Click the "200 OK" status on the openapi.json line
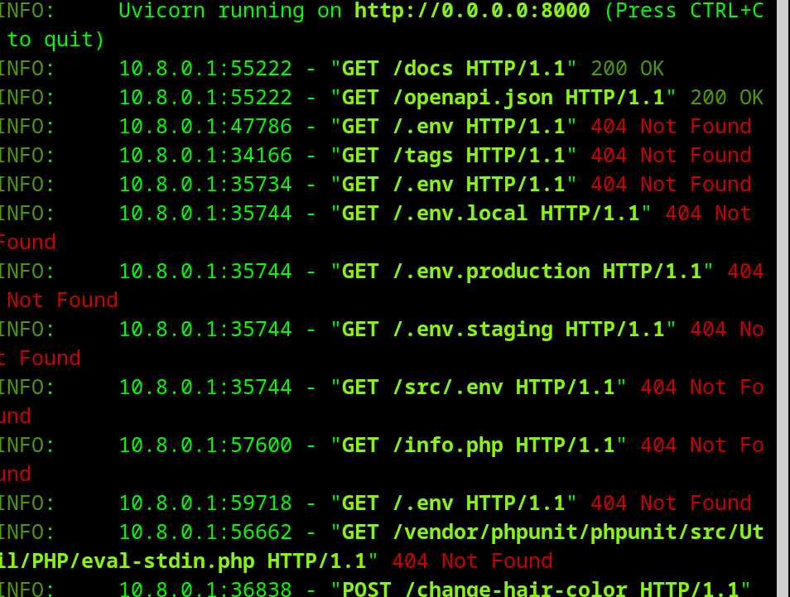This screenshot has height=597, width=790. (726, 98)
